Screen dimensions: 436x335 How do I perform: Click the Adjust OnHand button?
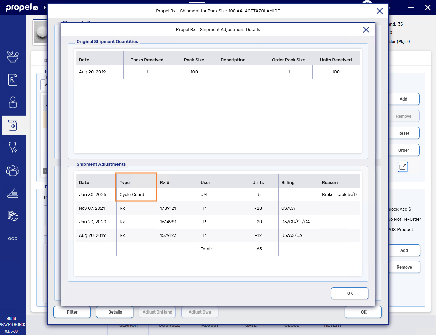[x=157, y=312]
